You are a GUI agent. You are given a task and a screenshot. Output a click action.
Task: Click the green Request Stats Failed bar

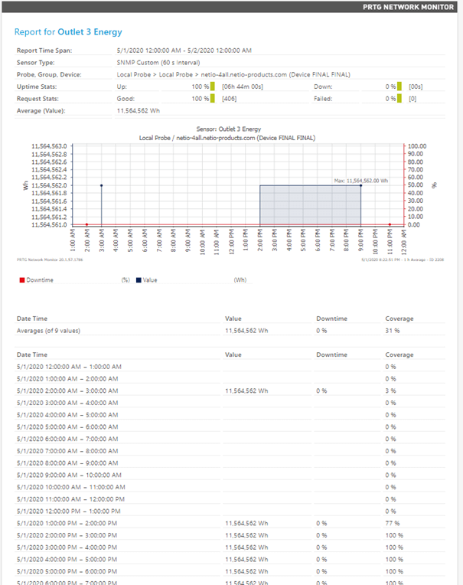click(x=399, y=99)
